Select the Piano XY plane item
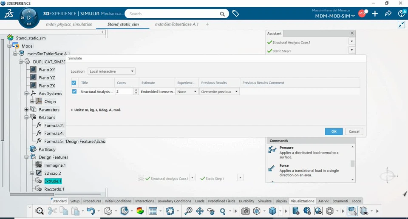408x219 pixels. pos(47,70)
